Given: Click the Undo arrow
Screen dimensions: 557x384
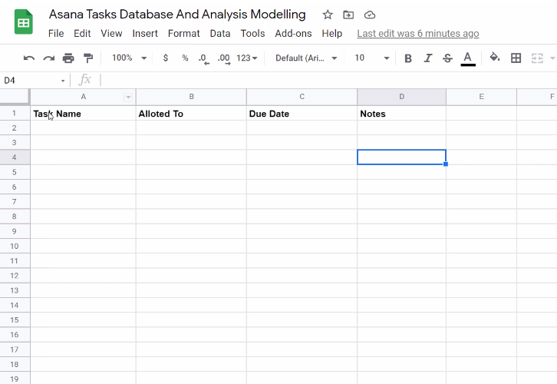Looking at the screenshot, I should tap(29, 58).
